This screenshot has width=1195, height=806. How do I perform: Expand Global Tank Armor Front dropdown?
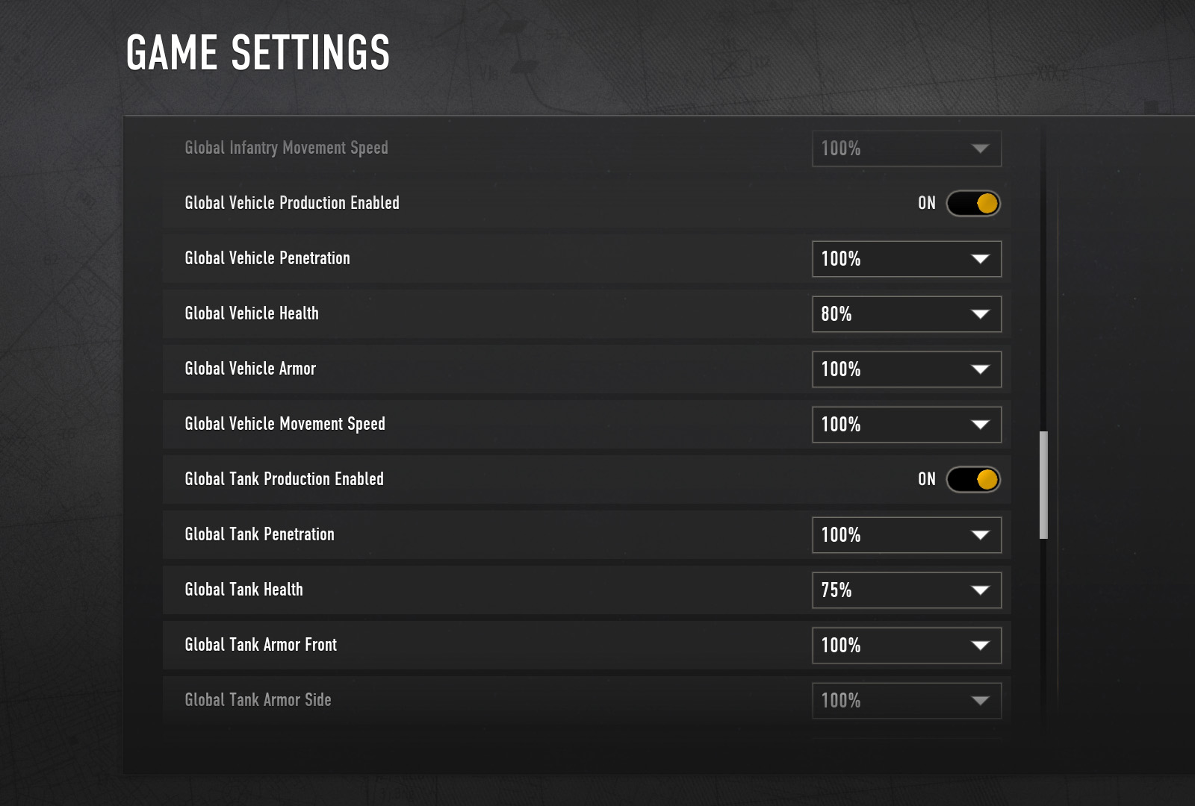coord(906,646)
